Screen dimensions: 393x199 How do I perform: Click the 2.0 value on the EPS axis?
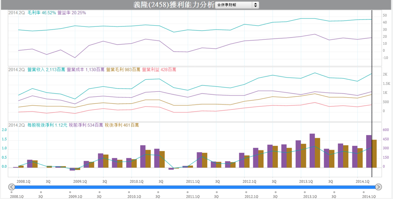click(x=4, y=130)
